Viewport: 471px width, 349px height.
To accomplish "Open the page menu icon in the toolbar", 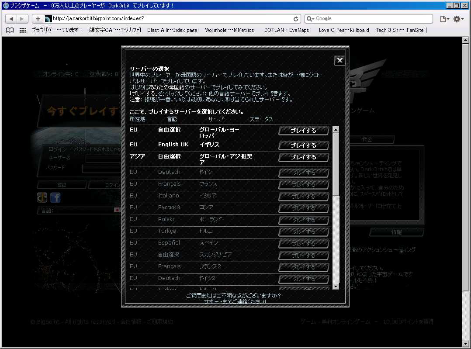I will 444,19.
